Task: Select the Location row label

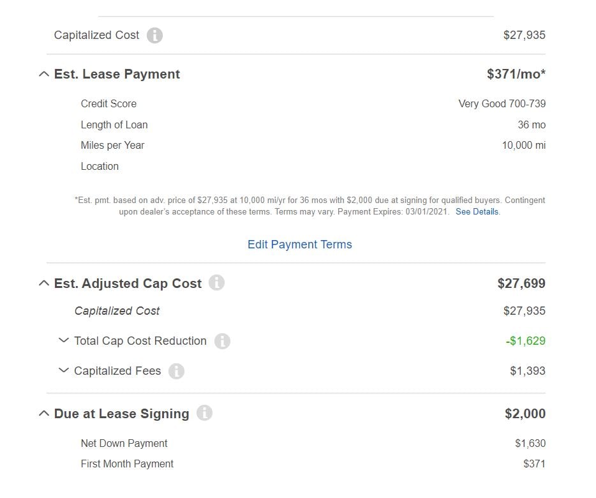Action: point(100,166)
